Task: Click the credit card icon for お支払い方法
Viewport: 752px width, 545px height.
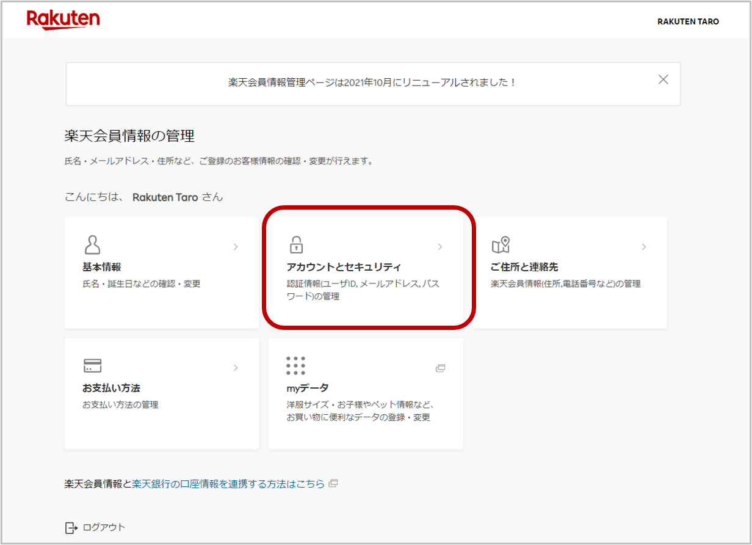Action: click(92, 366)
